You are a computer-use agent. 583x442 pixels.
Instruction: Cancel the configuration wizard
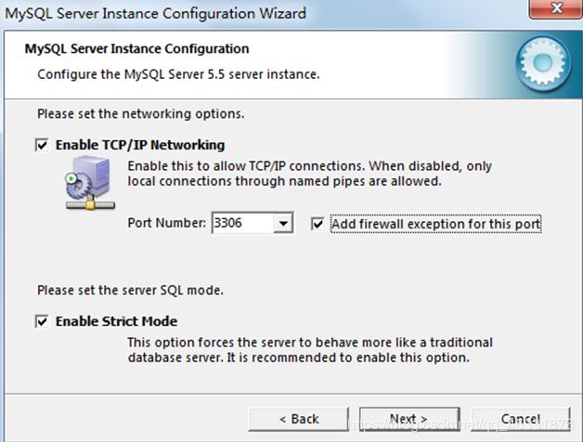(x=520, y=419)
